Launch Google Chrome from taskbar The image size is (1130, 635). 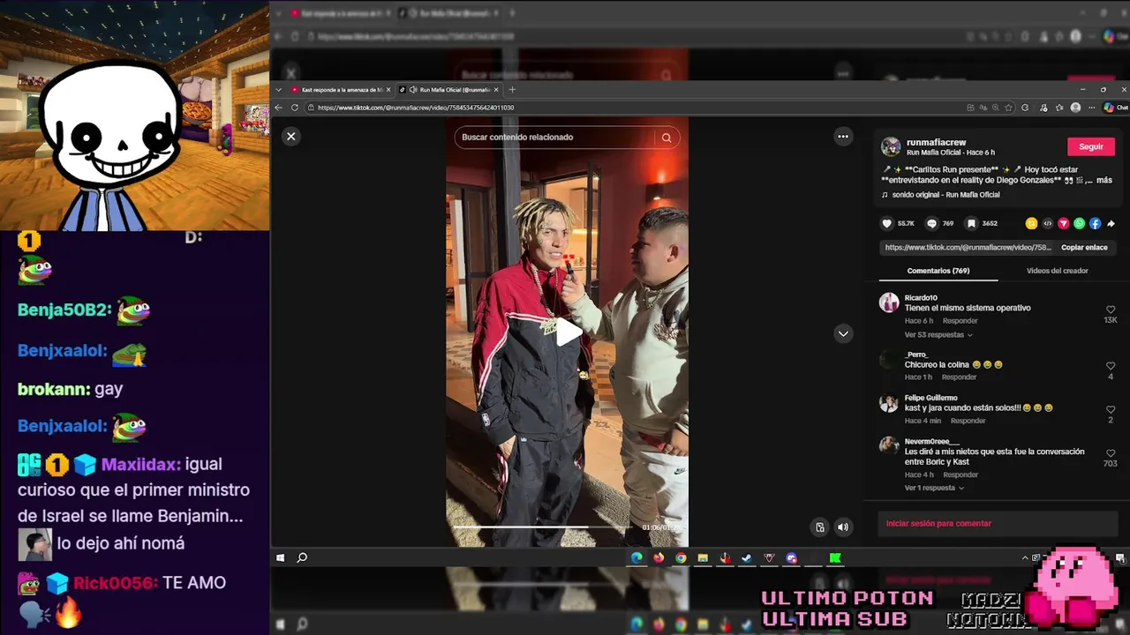coord(681,557)
